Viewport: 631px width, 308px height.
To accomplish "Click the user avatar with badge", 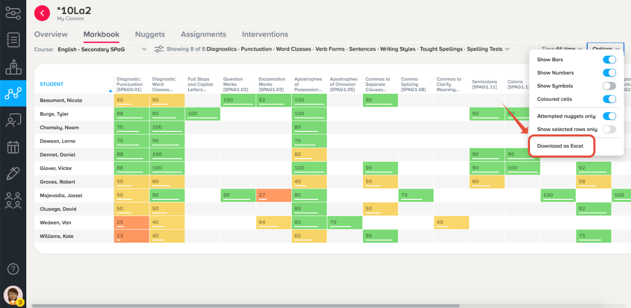I will (13, 296).
